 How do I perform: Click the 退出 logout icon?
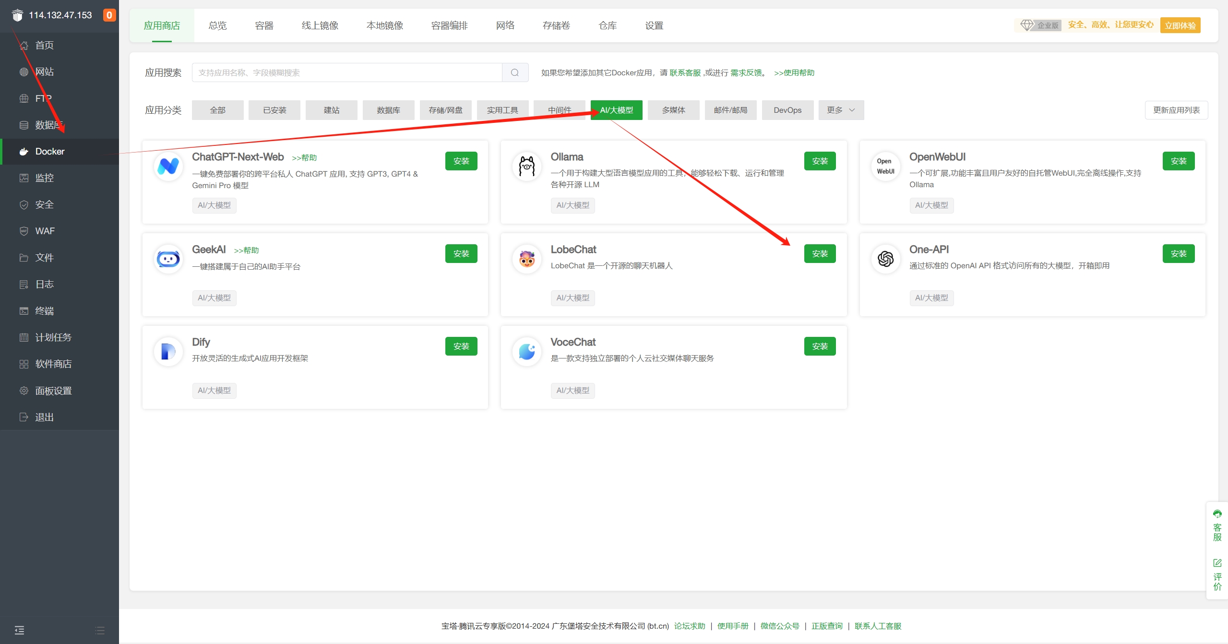pyautogui.click(x=24, y=417)
